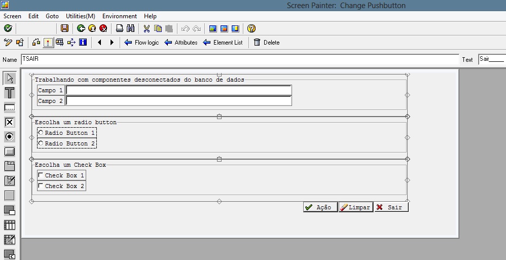
Task: Click the Flow logic button
Action: (141, 43)
